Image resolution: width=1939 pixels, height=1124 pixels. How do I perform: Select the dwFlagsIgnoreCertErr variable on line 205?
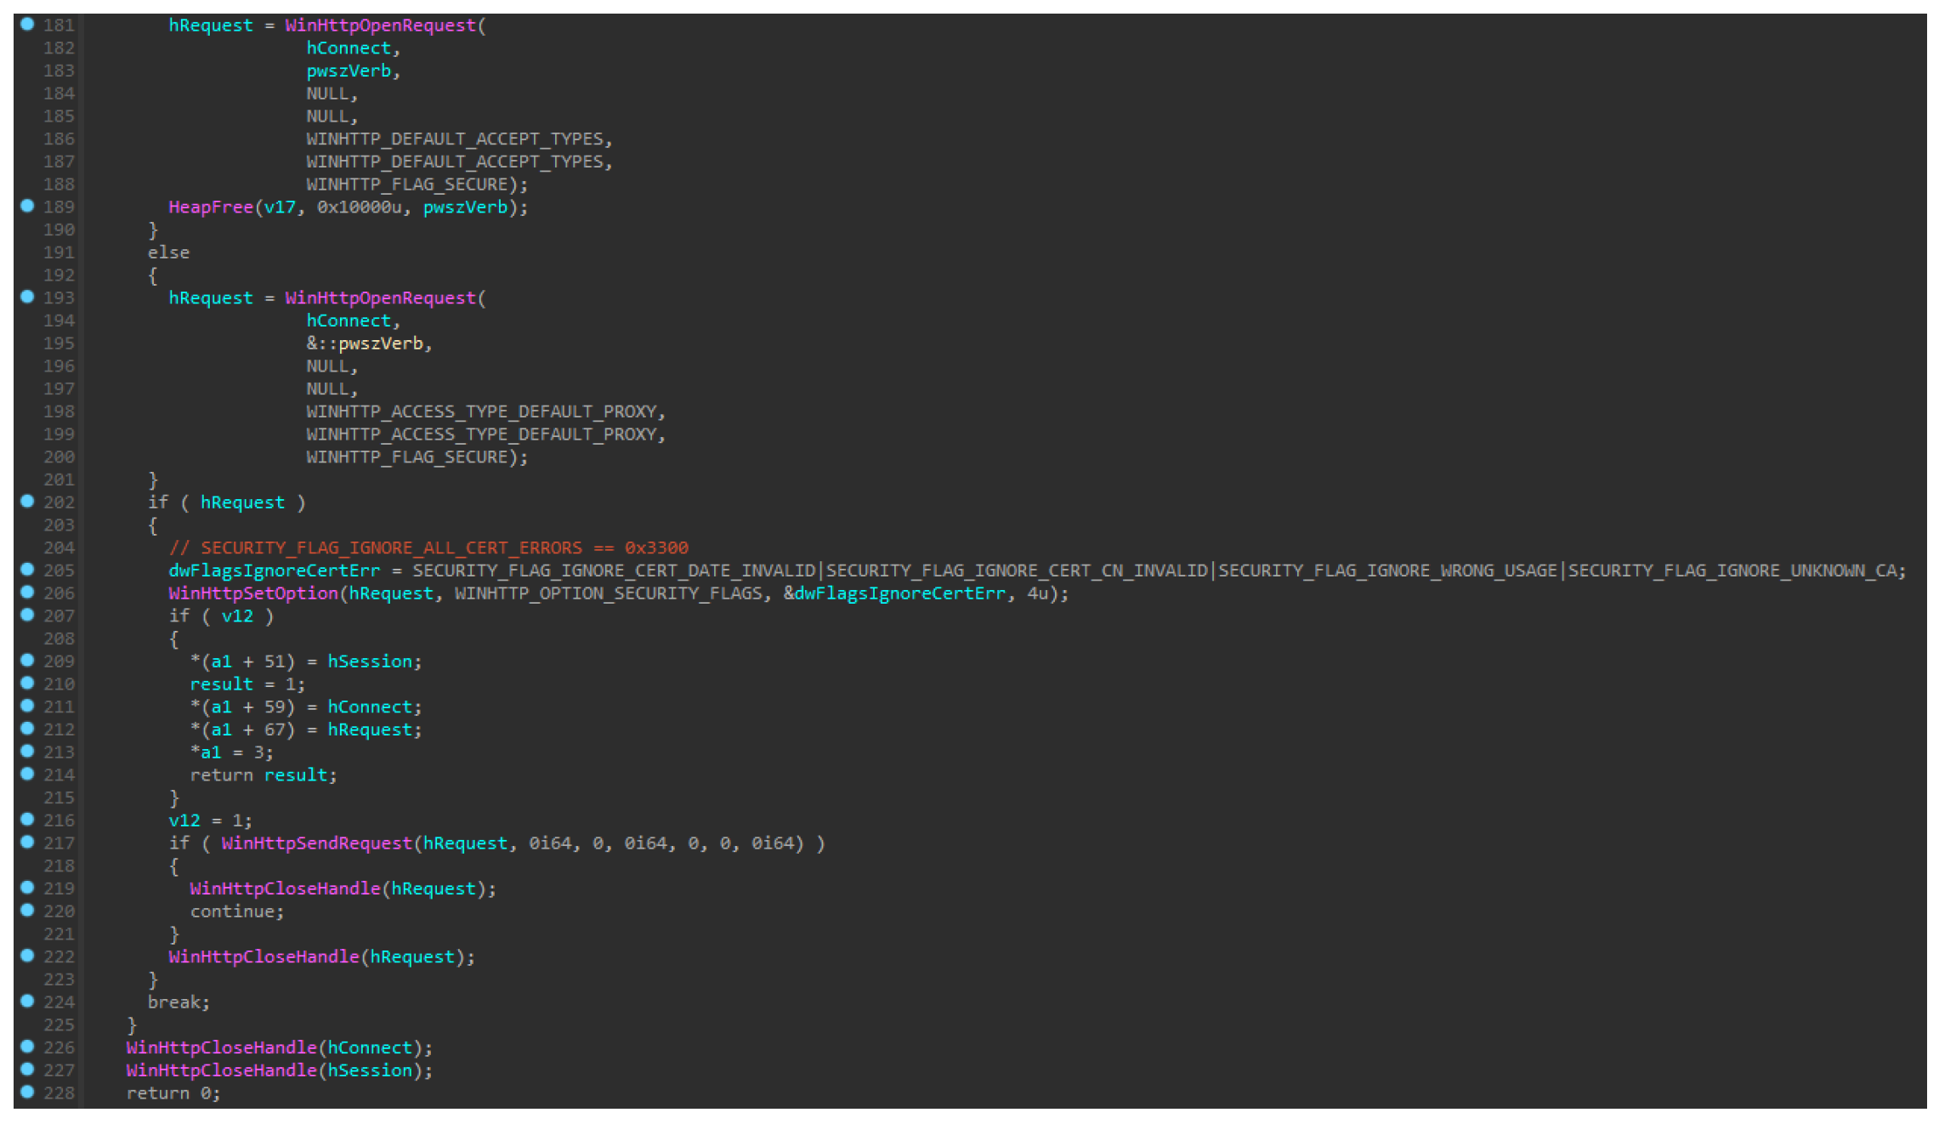coord(274,571)
